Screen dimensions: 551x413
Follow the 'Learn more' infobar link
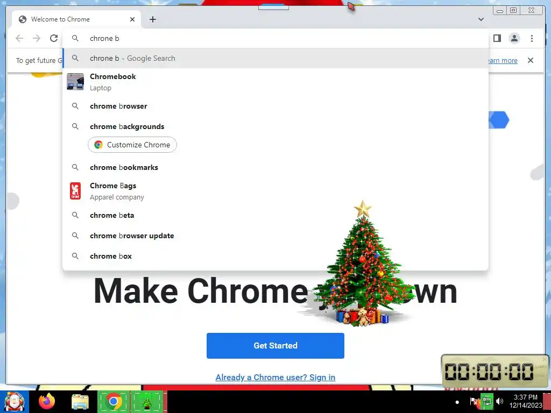tap(503, 60)
